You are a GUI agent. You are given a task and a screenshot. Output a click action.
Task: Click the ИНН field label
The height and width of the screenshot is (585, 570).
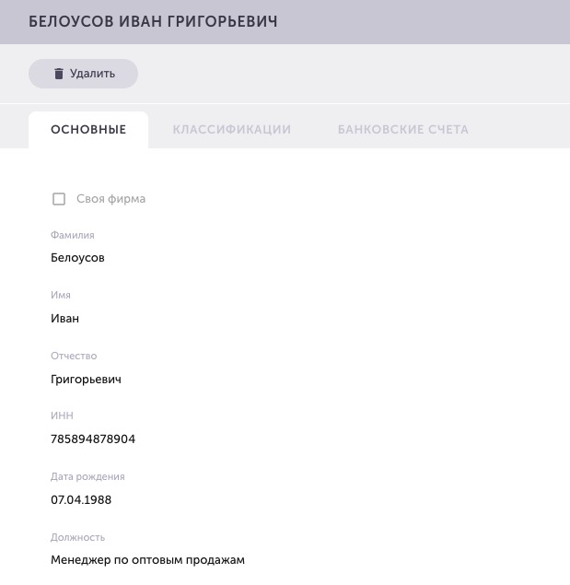point(62,415)
